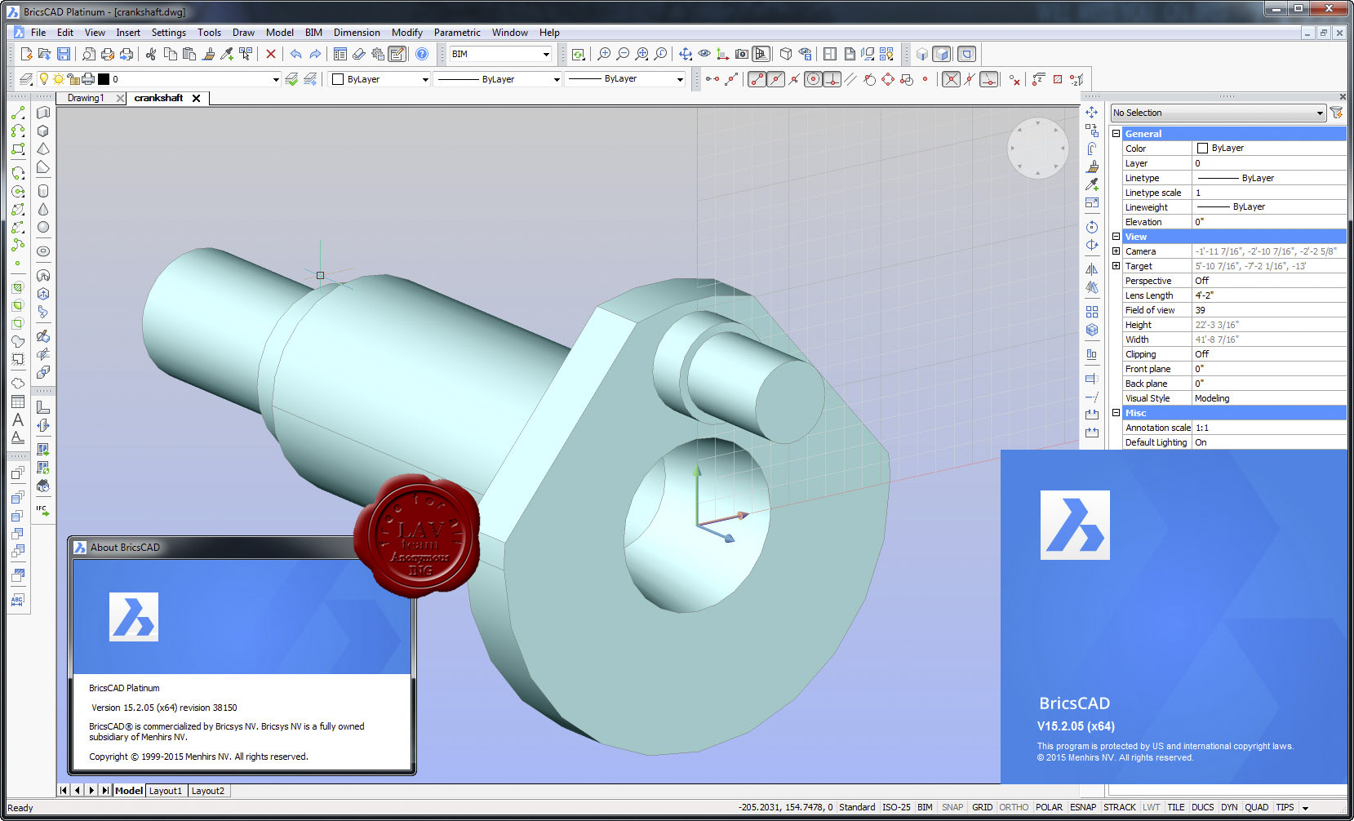The image size is (1354, 821).
Task: Collapse the View properties section
Action: point(1116,237)
